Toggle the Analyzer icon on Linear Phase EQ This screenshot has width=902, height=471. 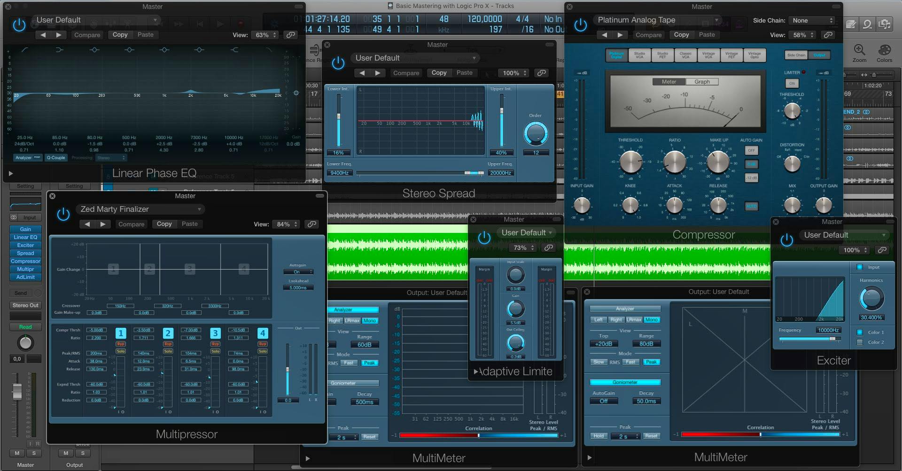tap(27, 158)
